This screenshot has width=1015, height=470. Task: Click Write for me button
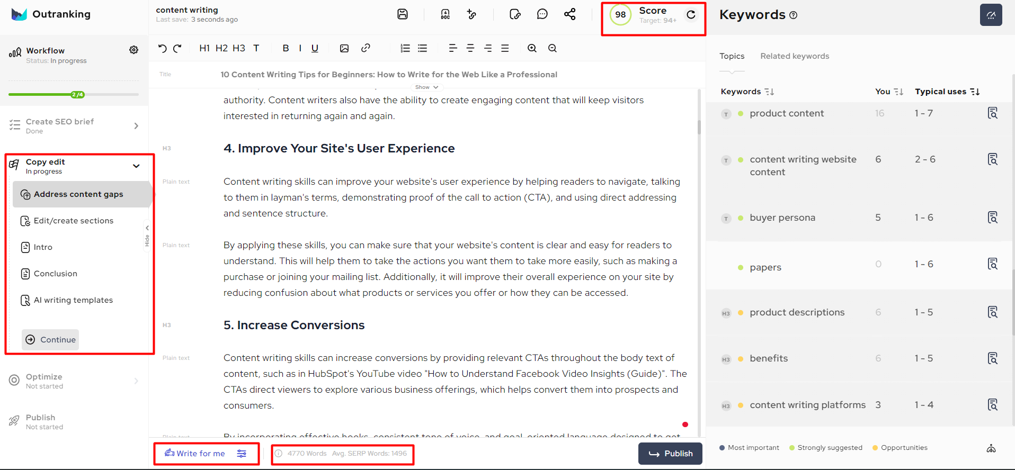click(x=194, y=454)
